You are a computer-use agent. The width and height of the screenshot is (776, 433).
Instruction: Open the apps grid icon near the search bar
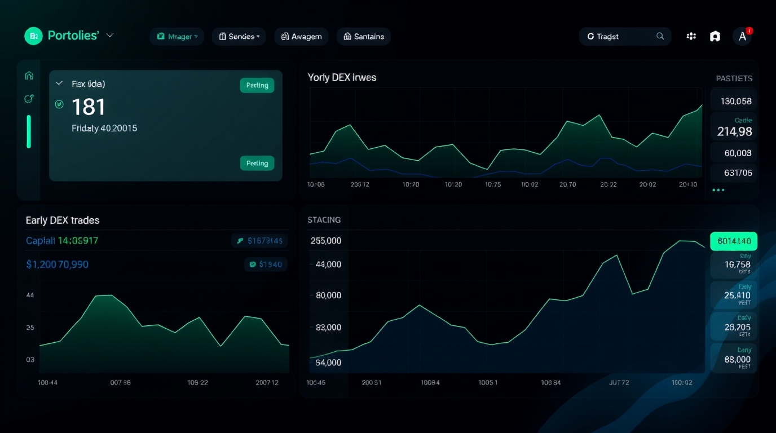[x=691, y=36]
